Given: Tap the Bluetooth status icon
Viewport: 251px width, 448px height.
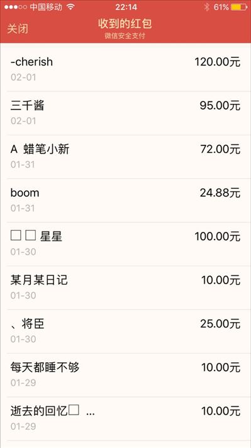Looking at the screenshot, I should [x=207, y=7].
